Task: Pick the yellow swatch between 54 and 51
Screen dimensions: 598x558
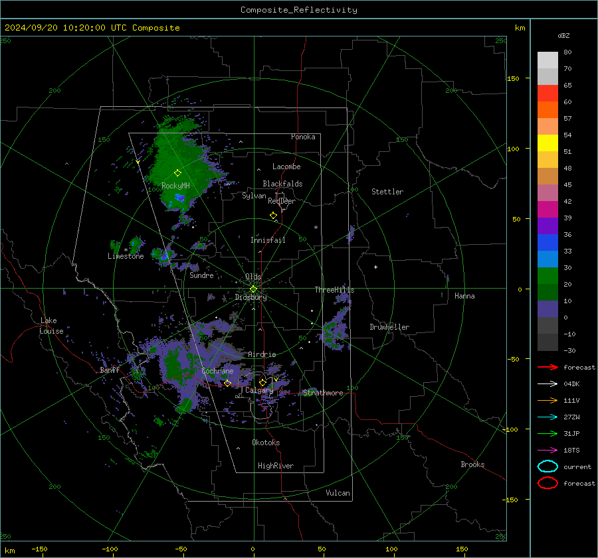Action: pyautogui.click(x=548, y=143)
